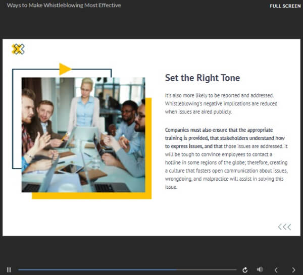303x275 pixels.
Task: Click the "Set the Right Tone" heading
Action: pos(202,78)
